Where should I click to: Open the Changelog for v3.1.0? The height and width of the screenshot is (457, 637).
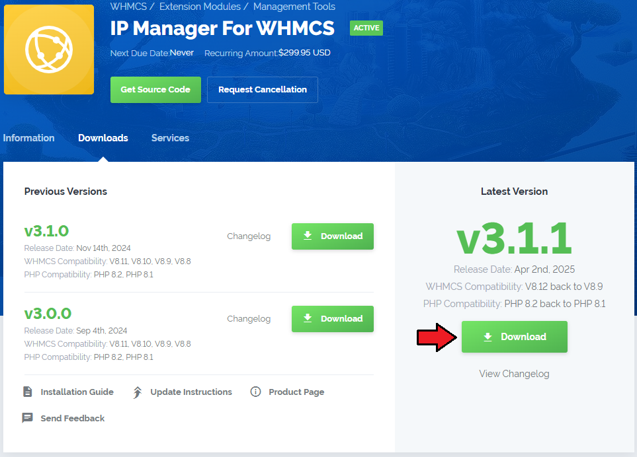(x=249, y=236)
